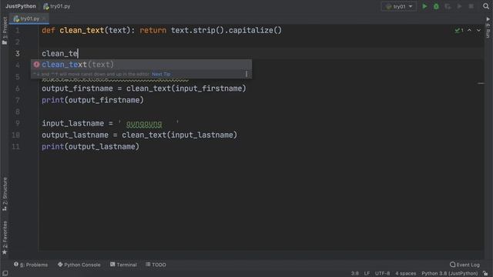Open the Project tool window

tap(5, 30)
